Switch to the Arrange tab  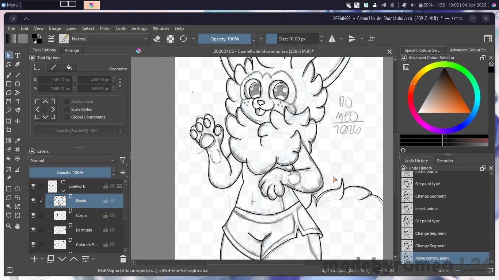tap(72, 50)
